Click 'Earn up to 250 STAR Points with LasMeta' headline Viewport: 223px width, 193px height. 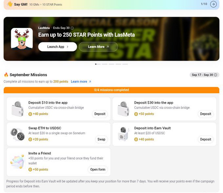pos(87,35)
